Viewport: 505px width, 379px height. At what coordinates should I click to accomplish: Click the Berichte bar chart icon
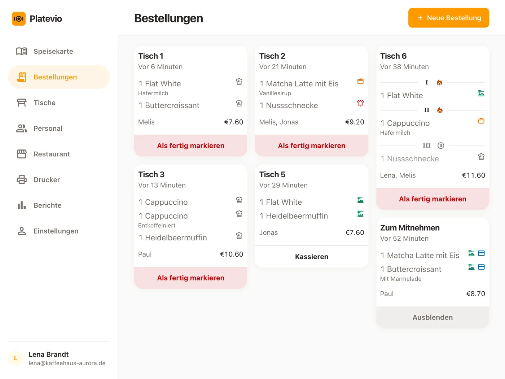[22, 205]
